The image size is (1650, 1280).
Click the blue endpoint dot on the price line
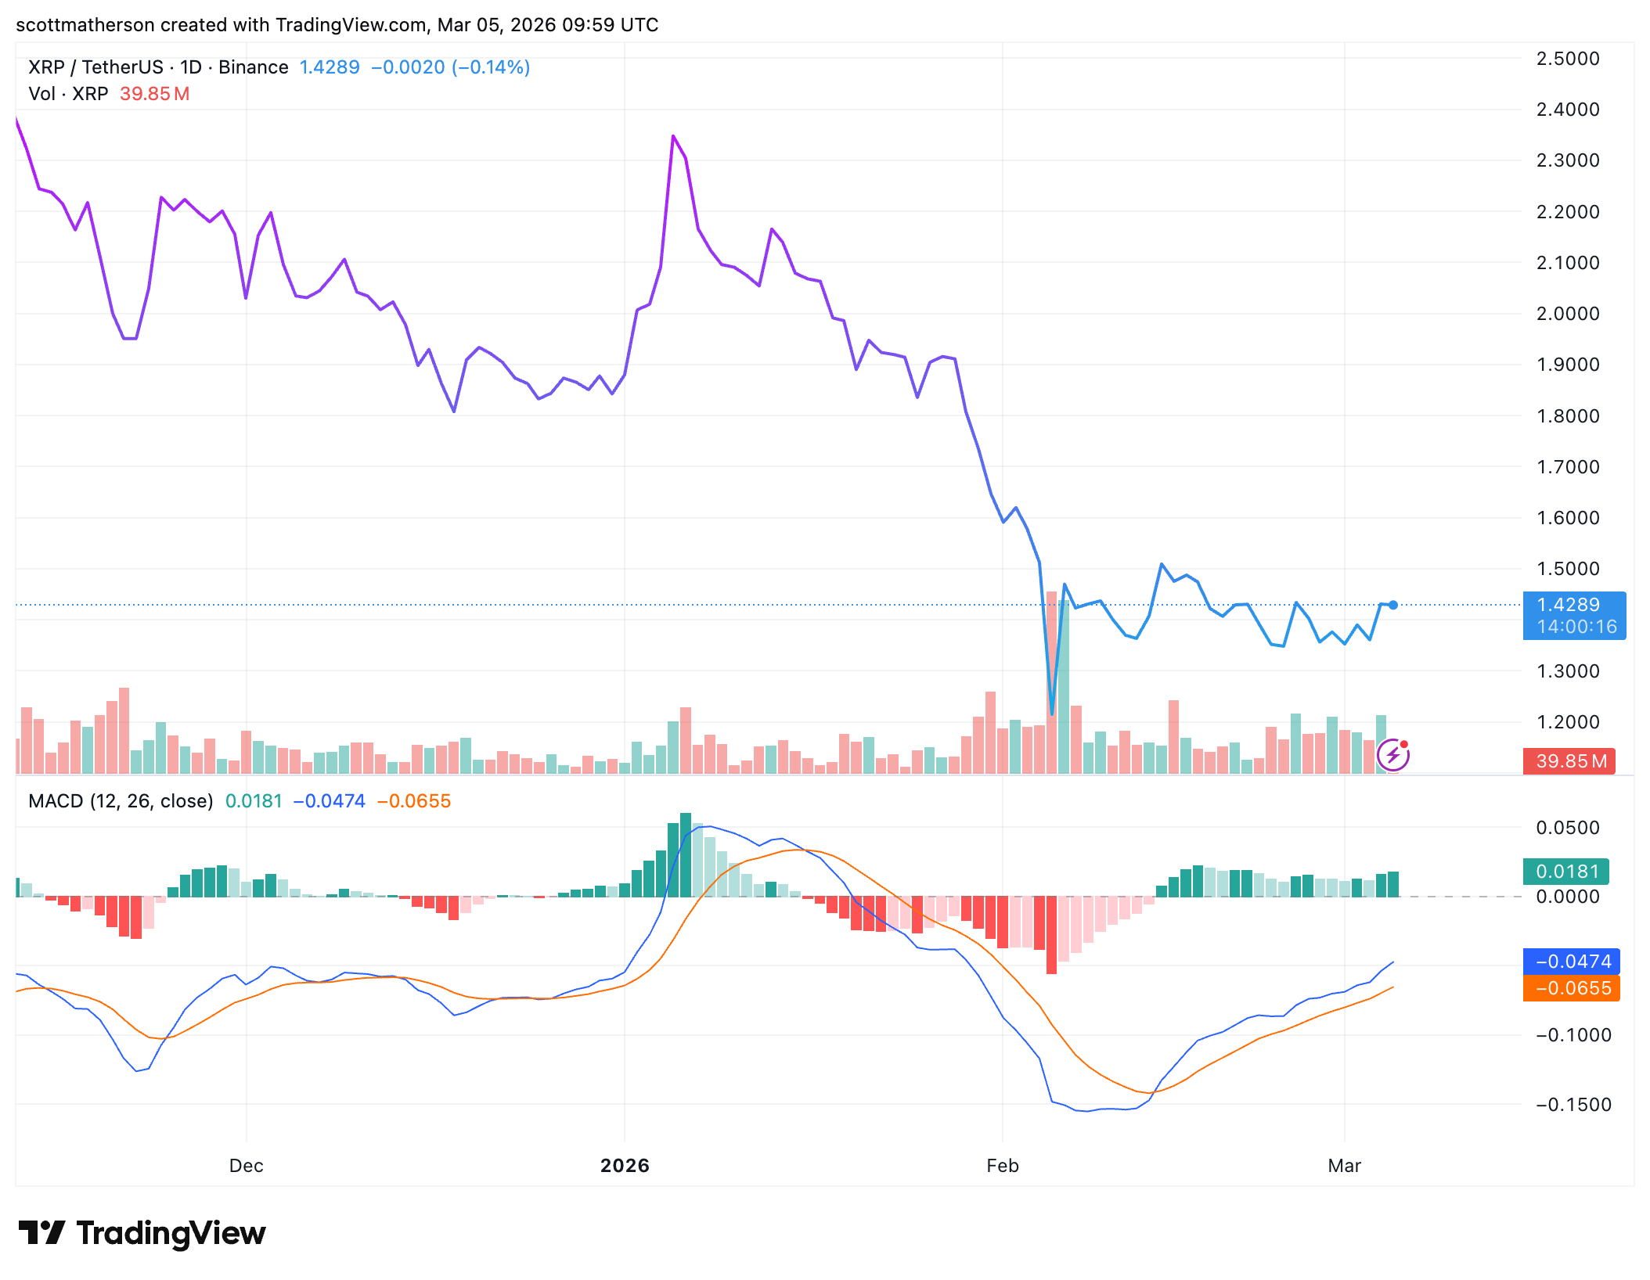pos(1393,605)
